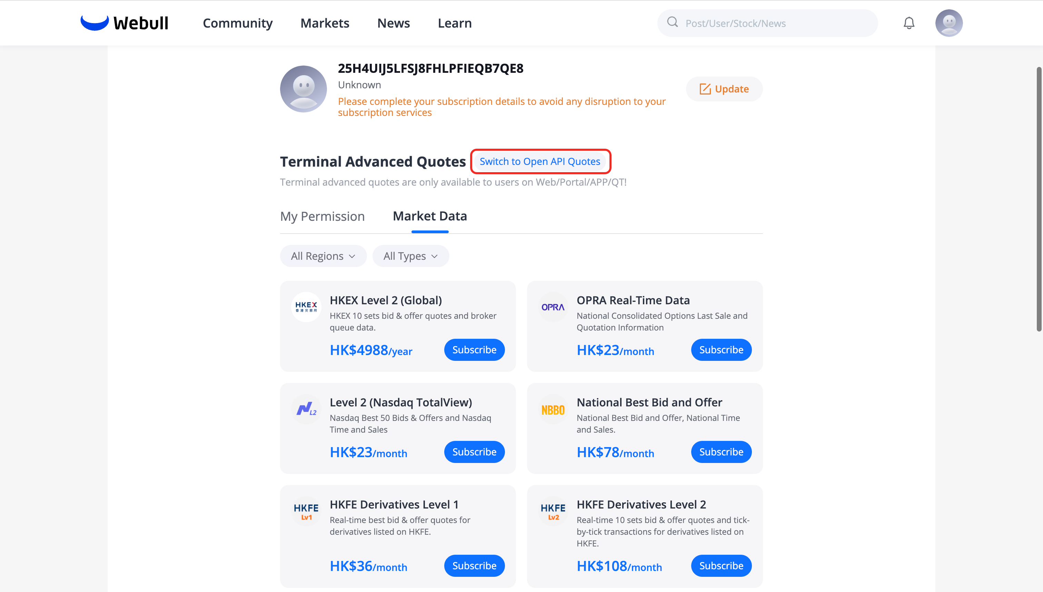
Task: Click the 'National Best Bid and Offer' title
Action: (x=649, y=403)
